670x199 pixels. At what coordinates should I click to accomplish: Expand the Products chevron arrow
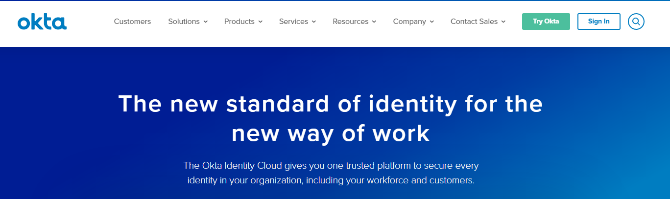(261, 22)
